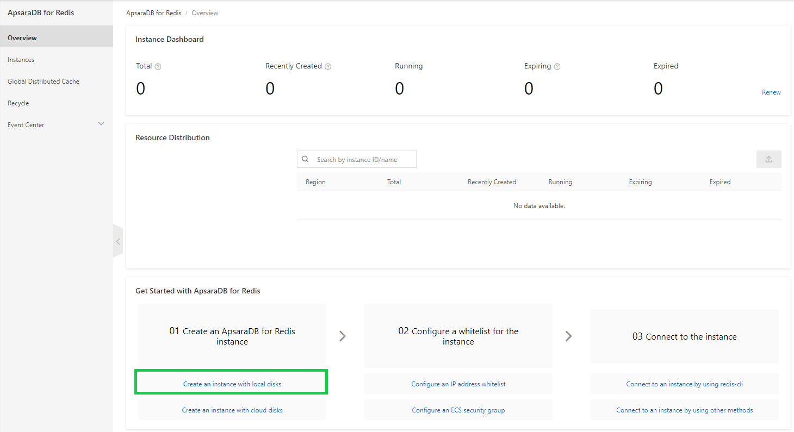Viewport: 794px width, 432px height.
Task: Click the Running column header in table
Action: pos(560,182)
